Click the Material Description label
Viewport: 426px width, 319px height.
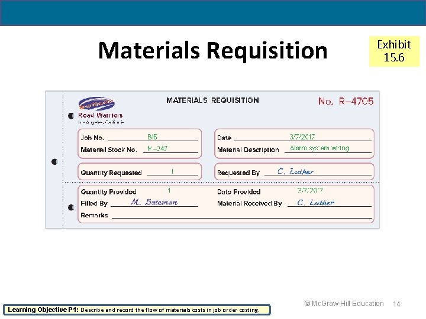pos(248,149)
